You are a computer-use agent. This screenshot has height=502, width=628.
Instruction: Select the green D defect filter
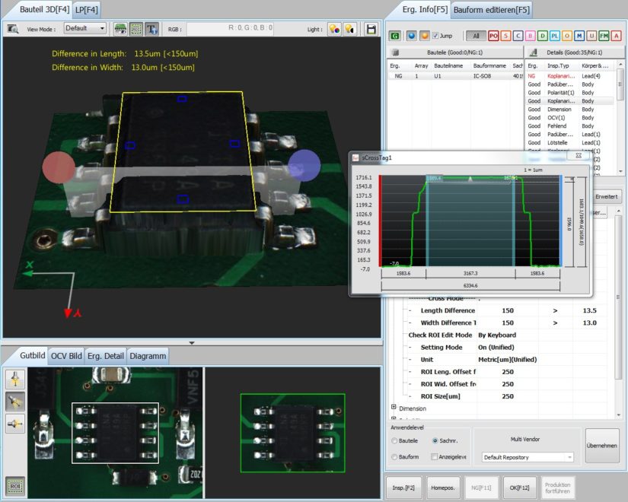pyautogui.click(x=542, y=36)
